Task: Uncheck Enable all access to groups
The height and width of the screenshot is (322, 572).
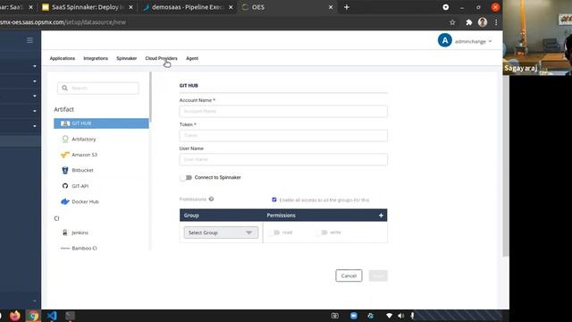Action: [x=274, y=199]
